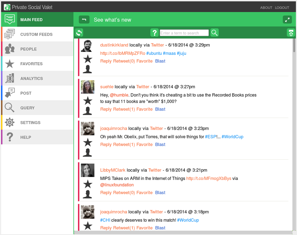297x235 pixels.
Task: Click the refresh feed icon
Action: (x=79, y=33)
